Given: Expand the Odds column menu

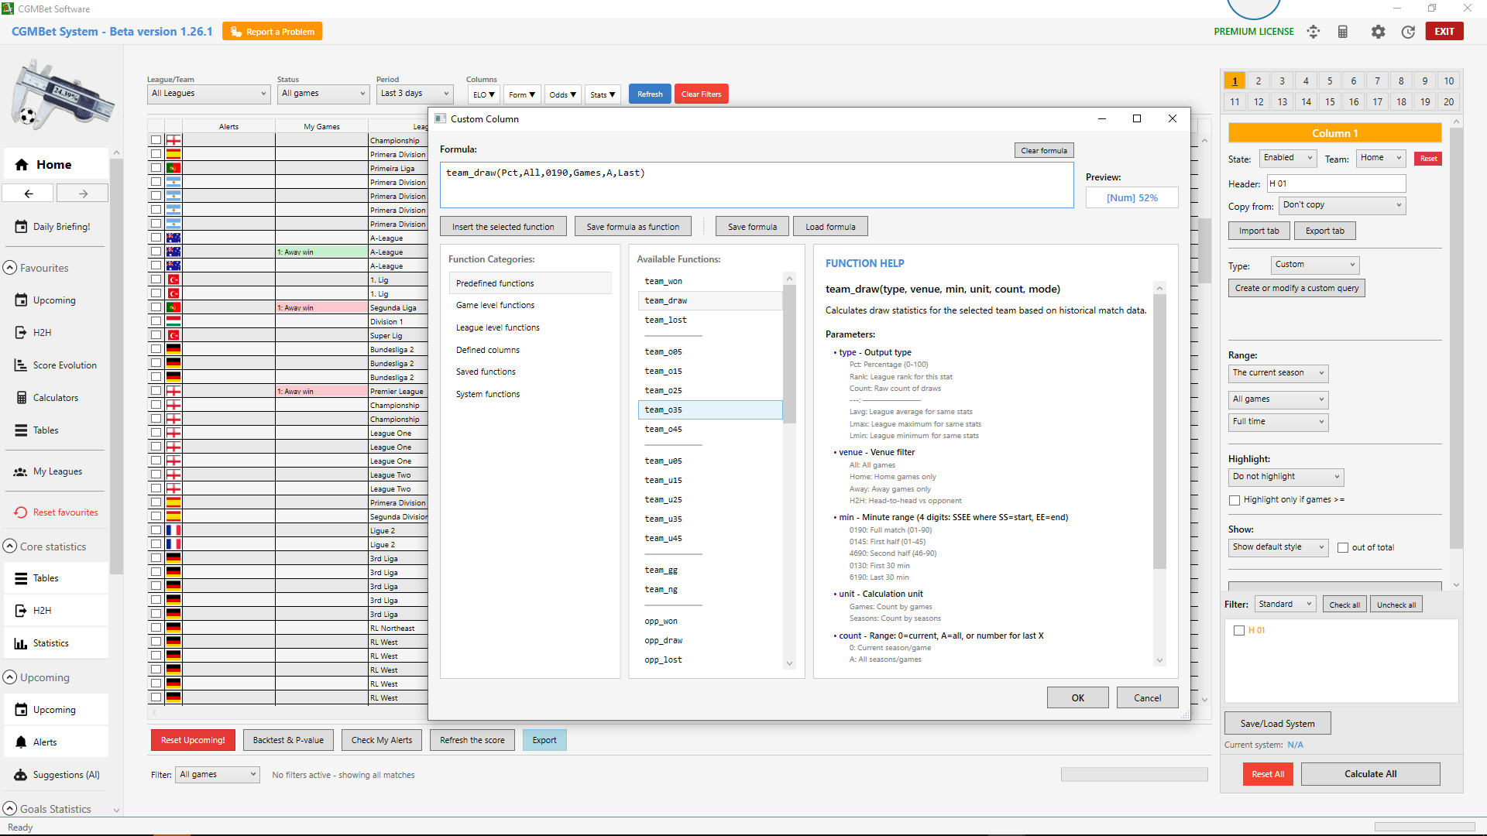Looking at the screenshot, I should (x=562, y=94).
